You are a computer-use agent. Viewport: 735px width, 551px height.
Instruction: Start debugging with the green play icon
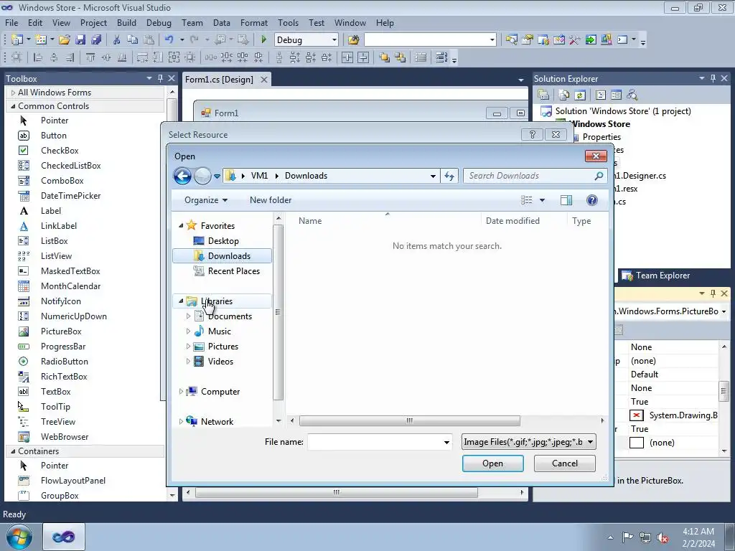[x=263, y=40]
